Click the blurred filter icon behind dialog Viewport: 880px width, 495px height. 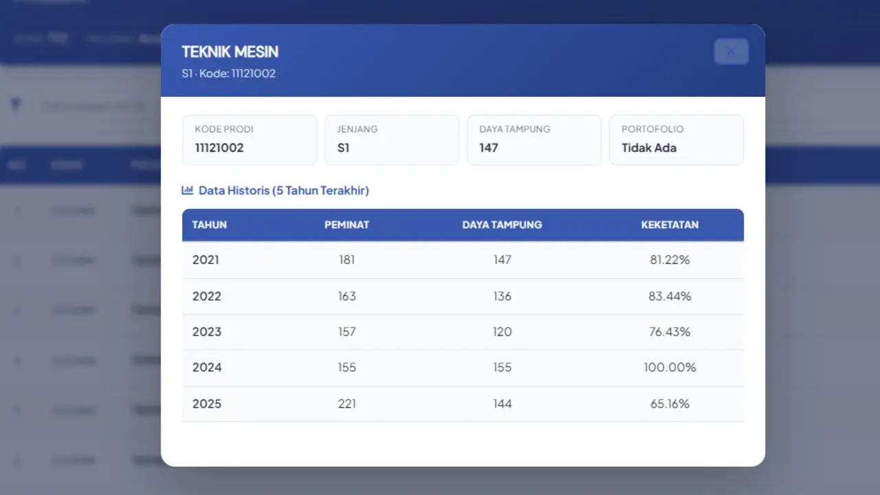pyautogui.click(x=16, y=104)
